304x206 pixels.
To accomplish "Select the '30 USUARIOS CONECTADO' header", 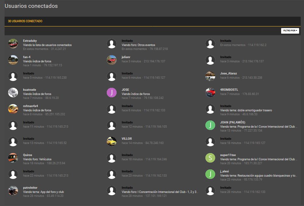I will [25, 21].
